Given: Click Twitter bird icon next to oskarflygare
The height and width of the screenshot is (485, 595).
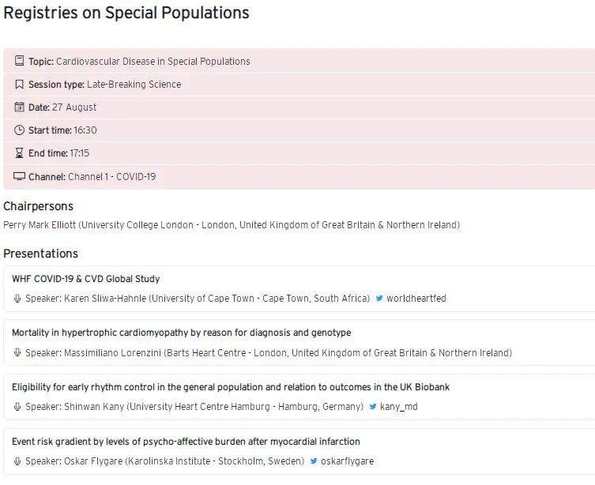Looking at the screenshot, I should coord(314,461).
